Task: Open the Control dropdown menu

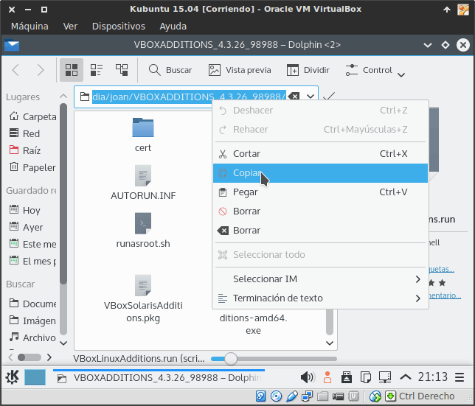Action: tap(375, 71)
